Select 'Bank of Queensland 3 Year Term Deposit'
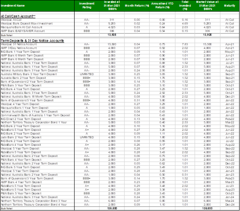Viewport: 240px width, 211px height. coord(27,179)
